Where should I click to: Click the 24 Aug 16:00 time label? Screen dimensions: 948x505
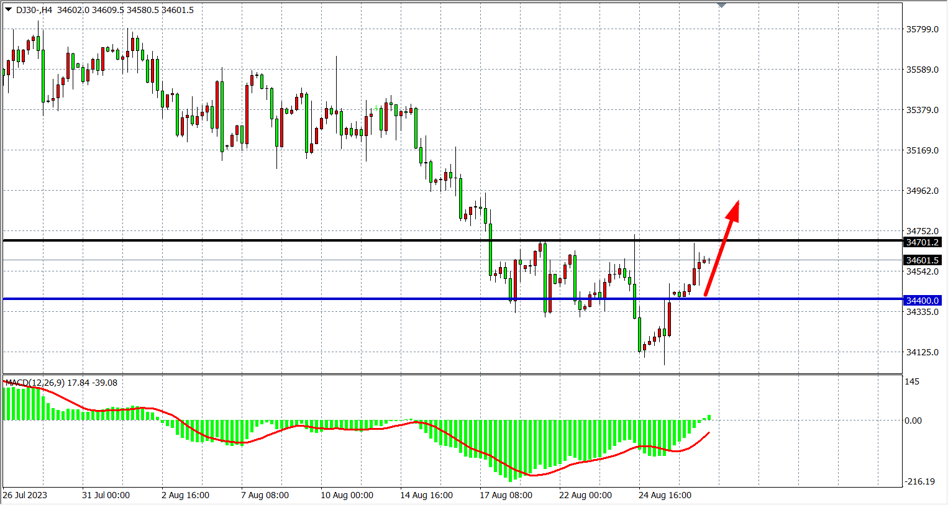click(665, 495)
